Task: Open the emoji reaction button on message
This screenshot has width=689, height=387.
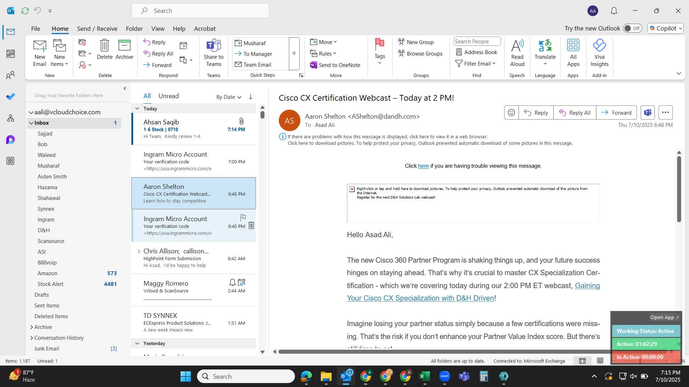Action: click(511, 113)
